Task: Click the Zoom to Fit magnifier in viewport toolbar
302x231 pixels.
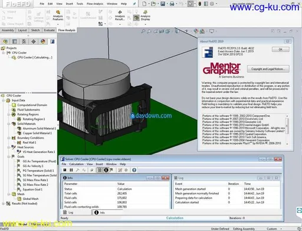Action: [143, 31]
